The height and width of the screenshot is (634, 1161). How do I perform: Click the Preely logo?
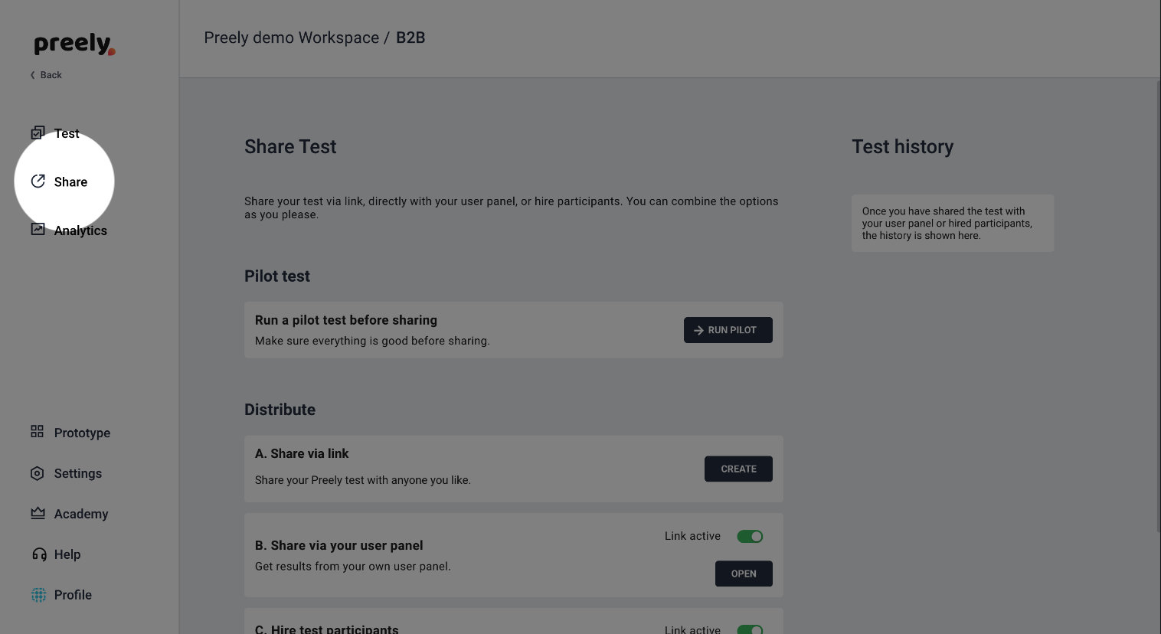74,44
